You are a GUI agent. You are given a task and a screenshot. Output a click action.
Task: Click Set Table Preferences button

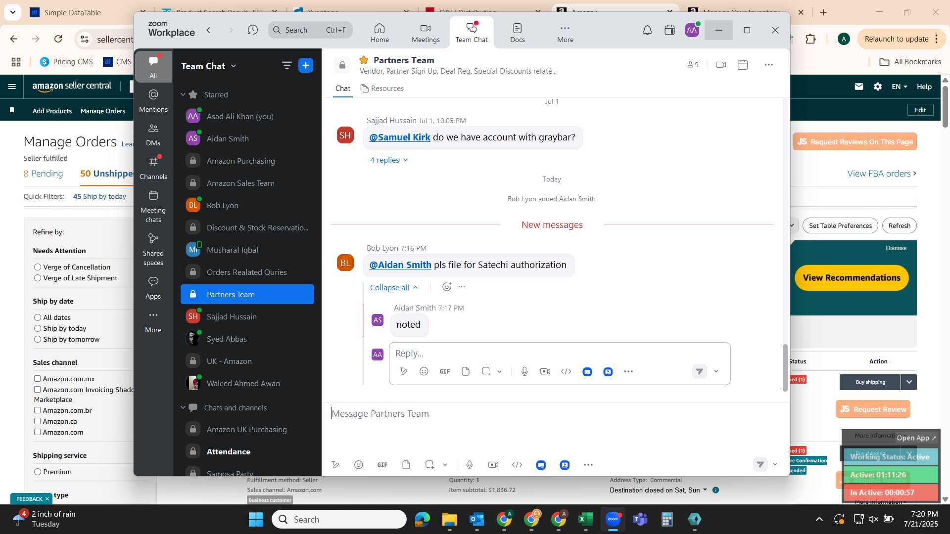point(840,225)
